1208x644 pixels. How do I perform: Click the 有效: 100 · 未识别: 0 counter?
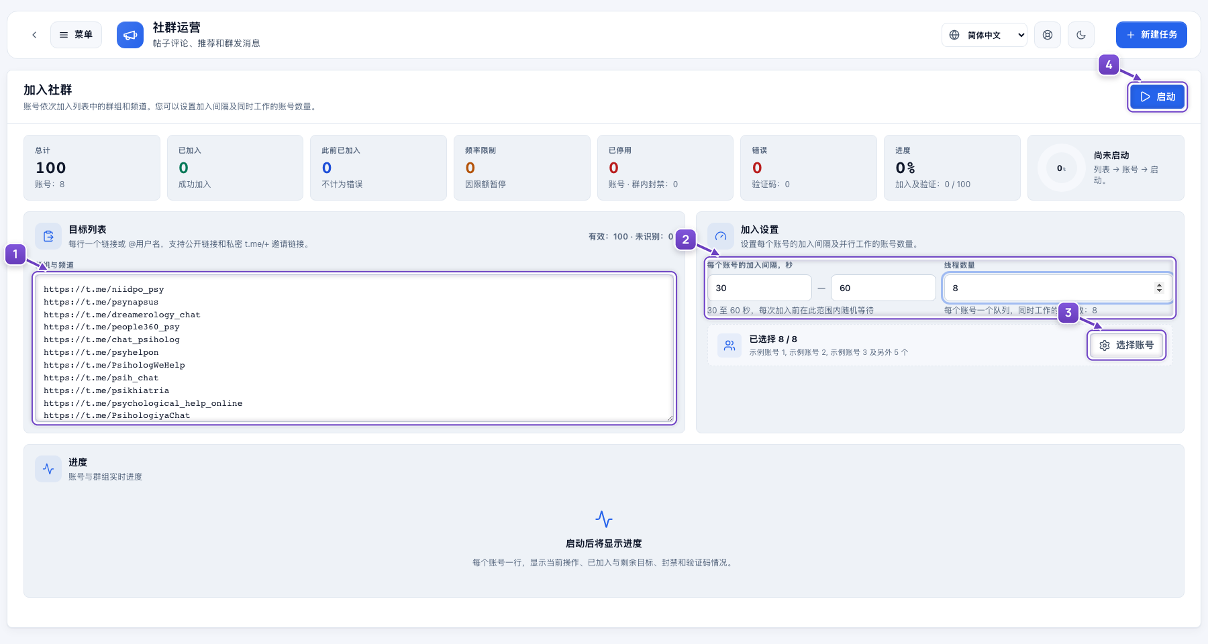(631, 236)
